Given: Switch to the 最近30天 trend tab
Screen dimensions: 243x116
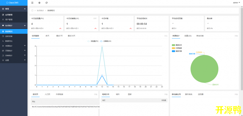Looking at the screenshot, I should (x=71, y=36).
